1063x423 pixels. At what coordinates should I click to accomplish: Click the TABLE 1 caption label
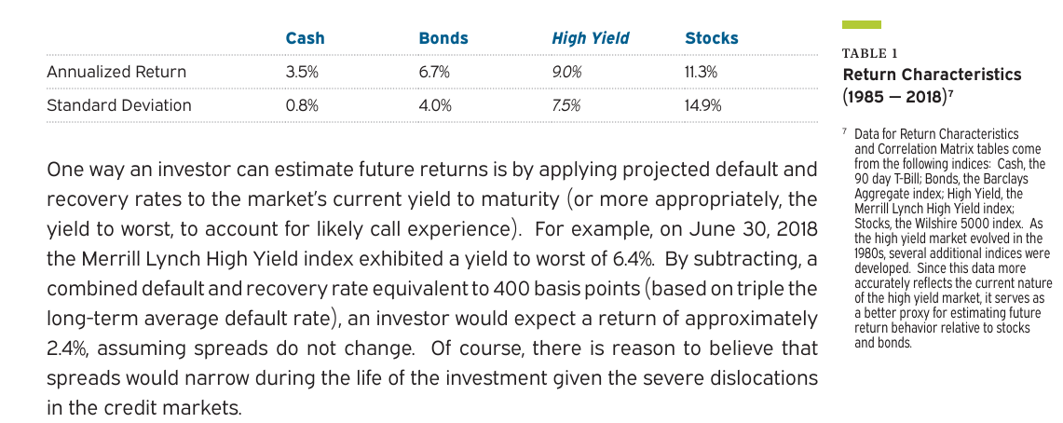point(869,53)
